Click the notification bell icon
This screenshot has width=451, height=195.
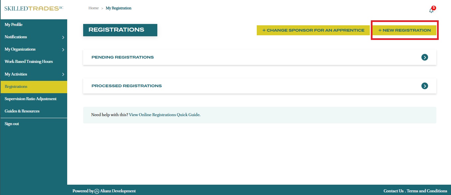(x=431, y=10)
